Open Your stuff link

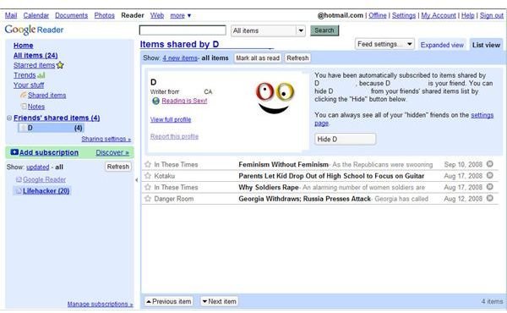[x=29, y=85]
